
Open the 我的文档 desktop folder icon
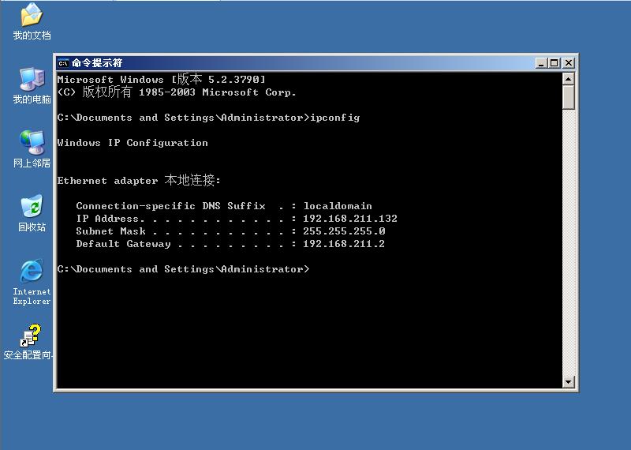point(32,21)
